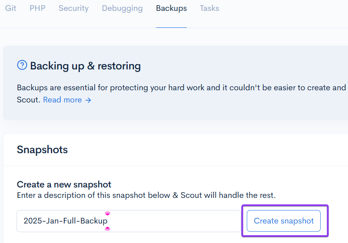The height and width of the screenshot is (243, 348).
Task: Click the pink handle above the input text
Action: pos(107,213)
